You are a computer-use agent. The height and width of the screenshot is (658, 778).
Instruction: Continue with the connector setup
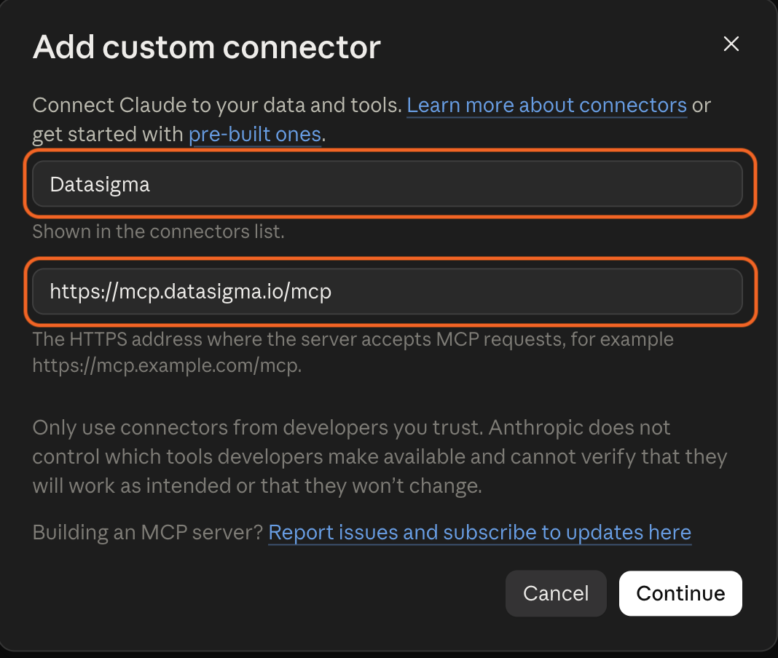click(x=680, y=593)
